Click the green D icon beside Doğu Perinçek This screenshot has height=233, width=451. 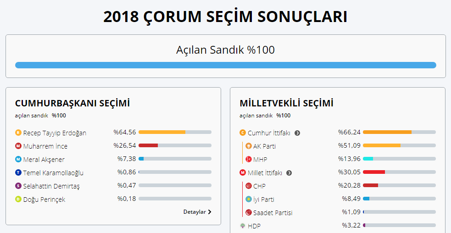pyautogui.click(x=18, y=199)
